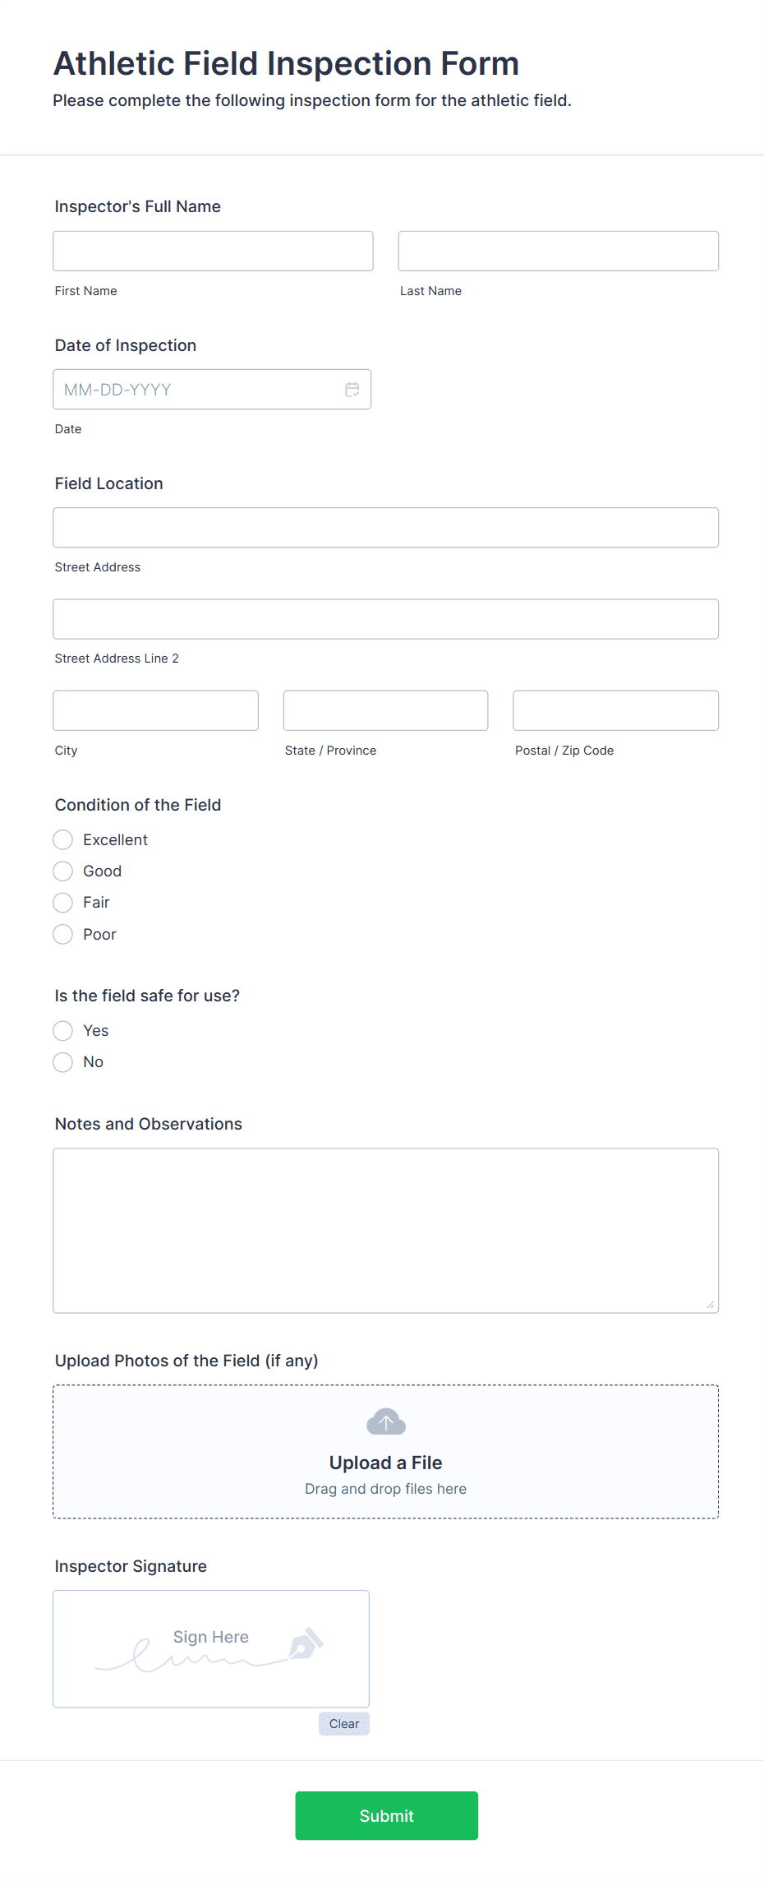
Task: Click the Sign Here signature pad
Action: pyautogui.click(x=210, y=1648)
